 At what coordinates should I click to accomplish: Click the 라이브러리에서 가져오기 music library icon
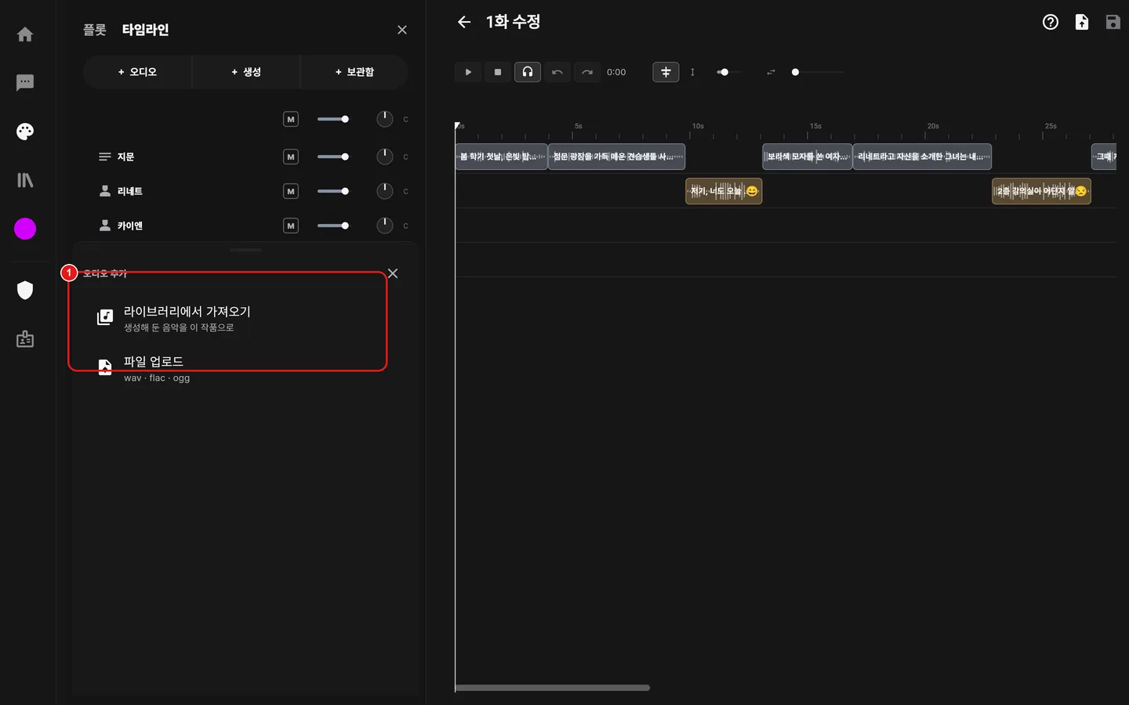105,317
